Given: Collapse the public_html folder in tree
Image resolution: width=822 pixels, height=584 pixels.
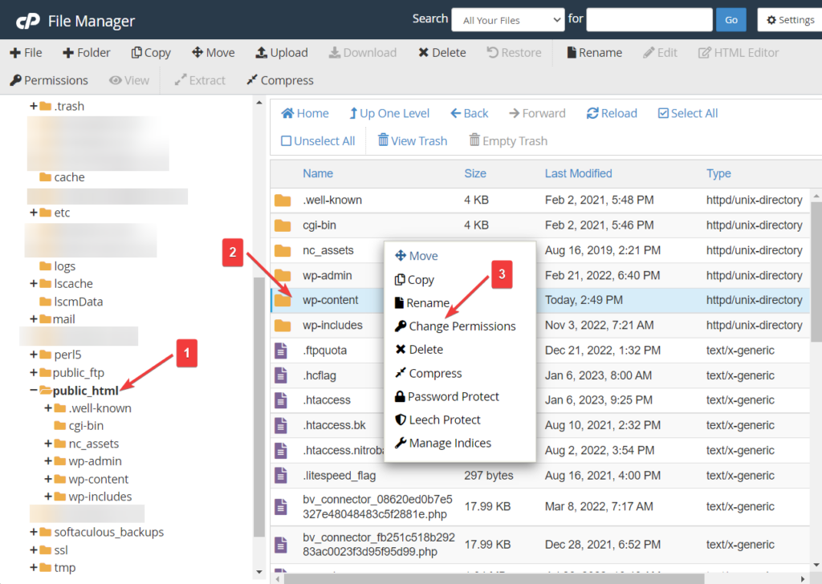Looking at the screenshot, I should tap(34, 390).
